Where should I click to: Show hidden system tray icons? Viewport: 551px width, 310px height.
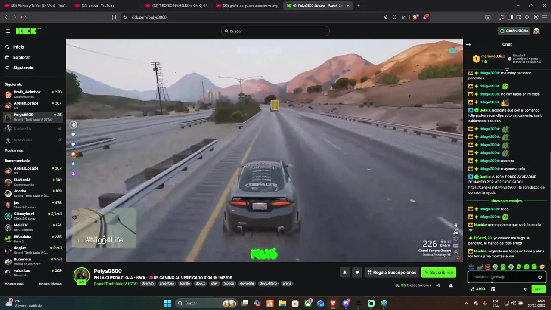point(466,303)
